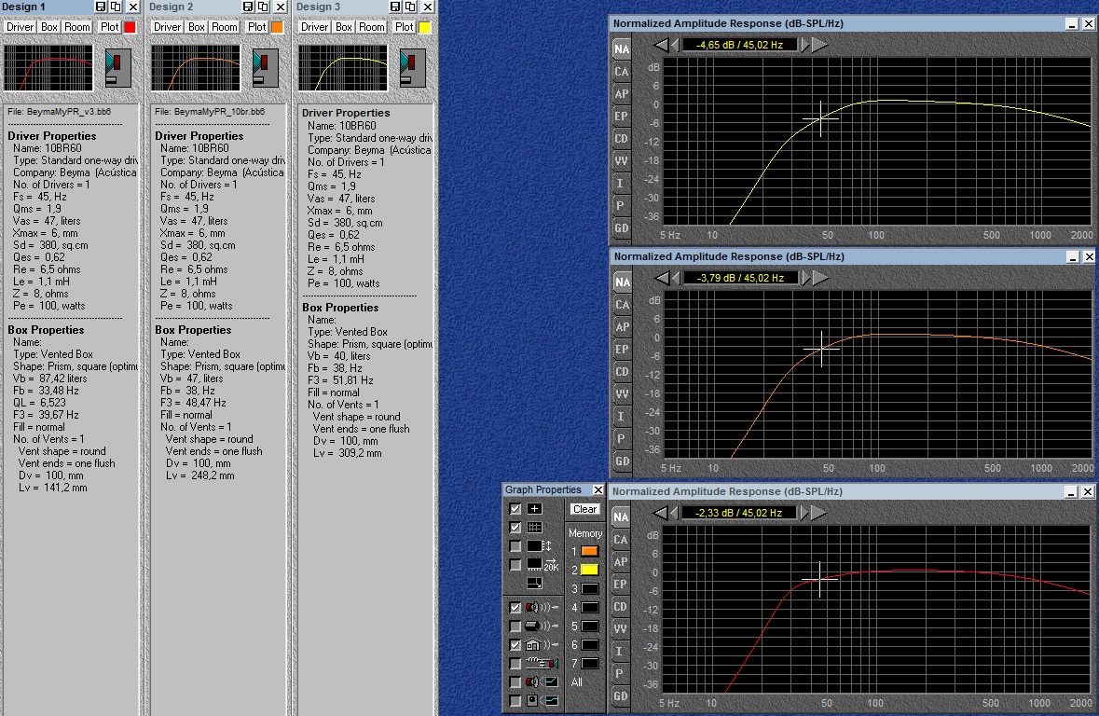Viewport: 1099px width, 716px height.
Task: Open the yellow response thumbnail in Design 3
Action: click(343, 68)
